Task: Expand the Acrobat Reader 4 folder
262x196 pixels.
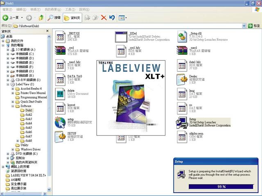Action: [13, 89]
